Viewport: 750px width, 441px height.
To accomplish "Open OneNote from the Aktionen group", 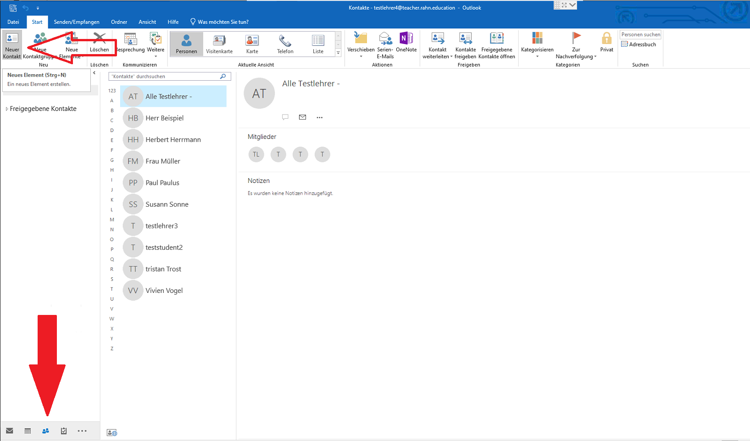I will click(x=406, y=43).
